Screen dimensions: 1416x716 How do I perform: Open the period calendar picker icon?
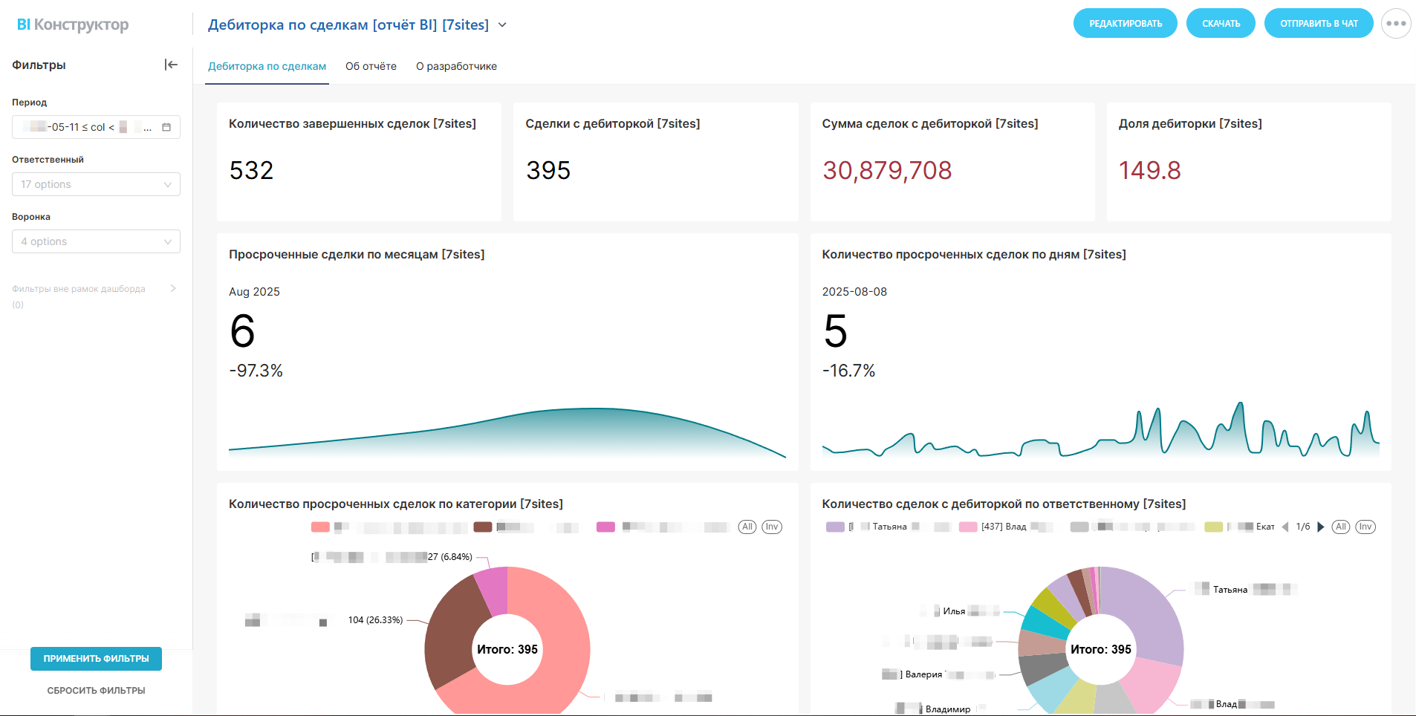coord(166,127)
